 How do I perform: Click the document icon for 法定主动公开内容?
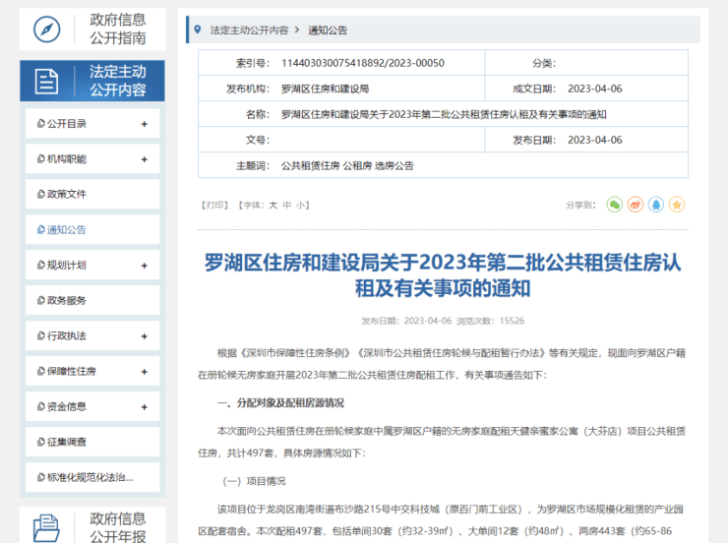click(47, 81)
